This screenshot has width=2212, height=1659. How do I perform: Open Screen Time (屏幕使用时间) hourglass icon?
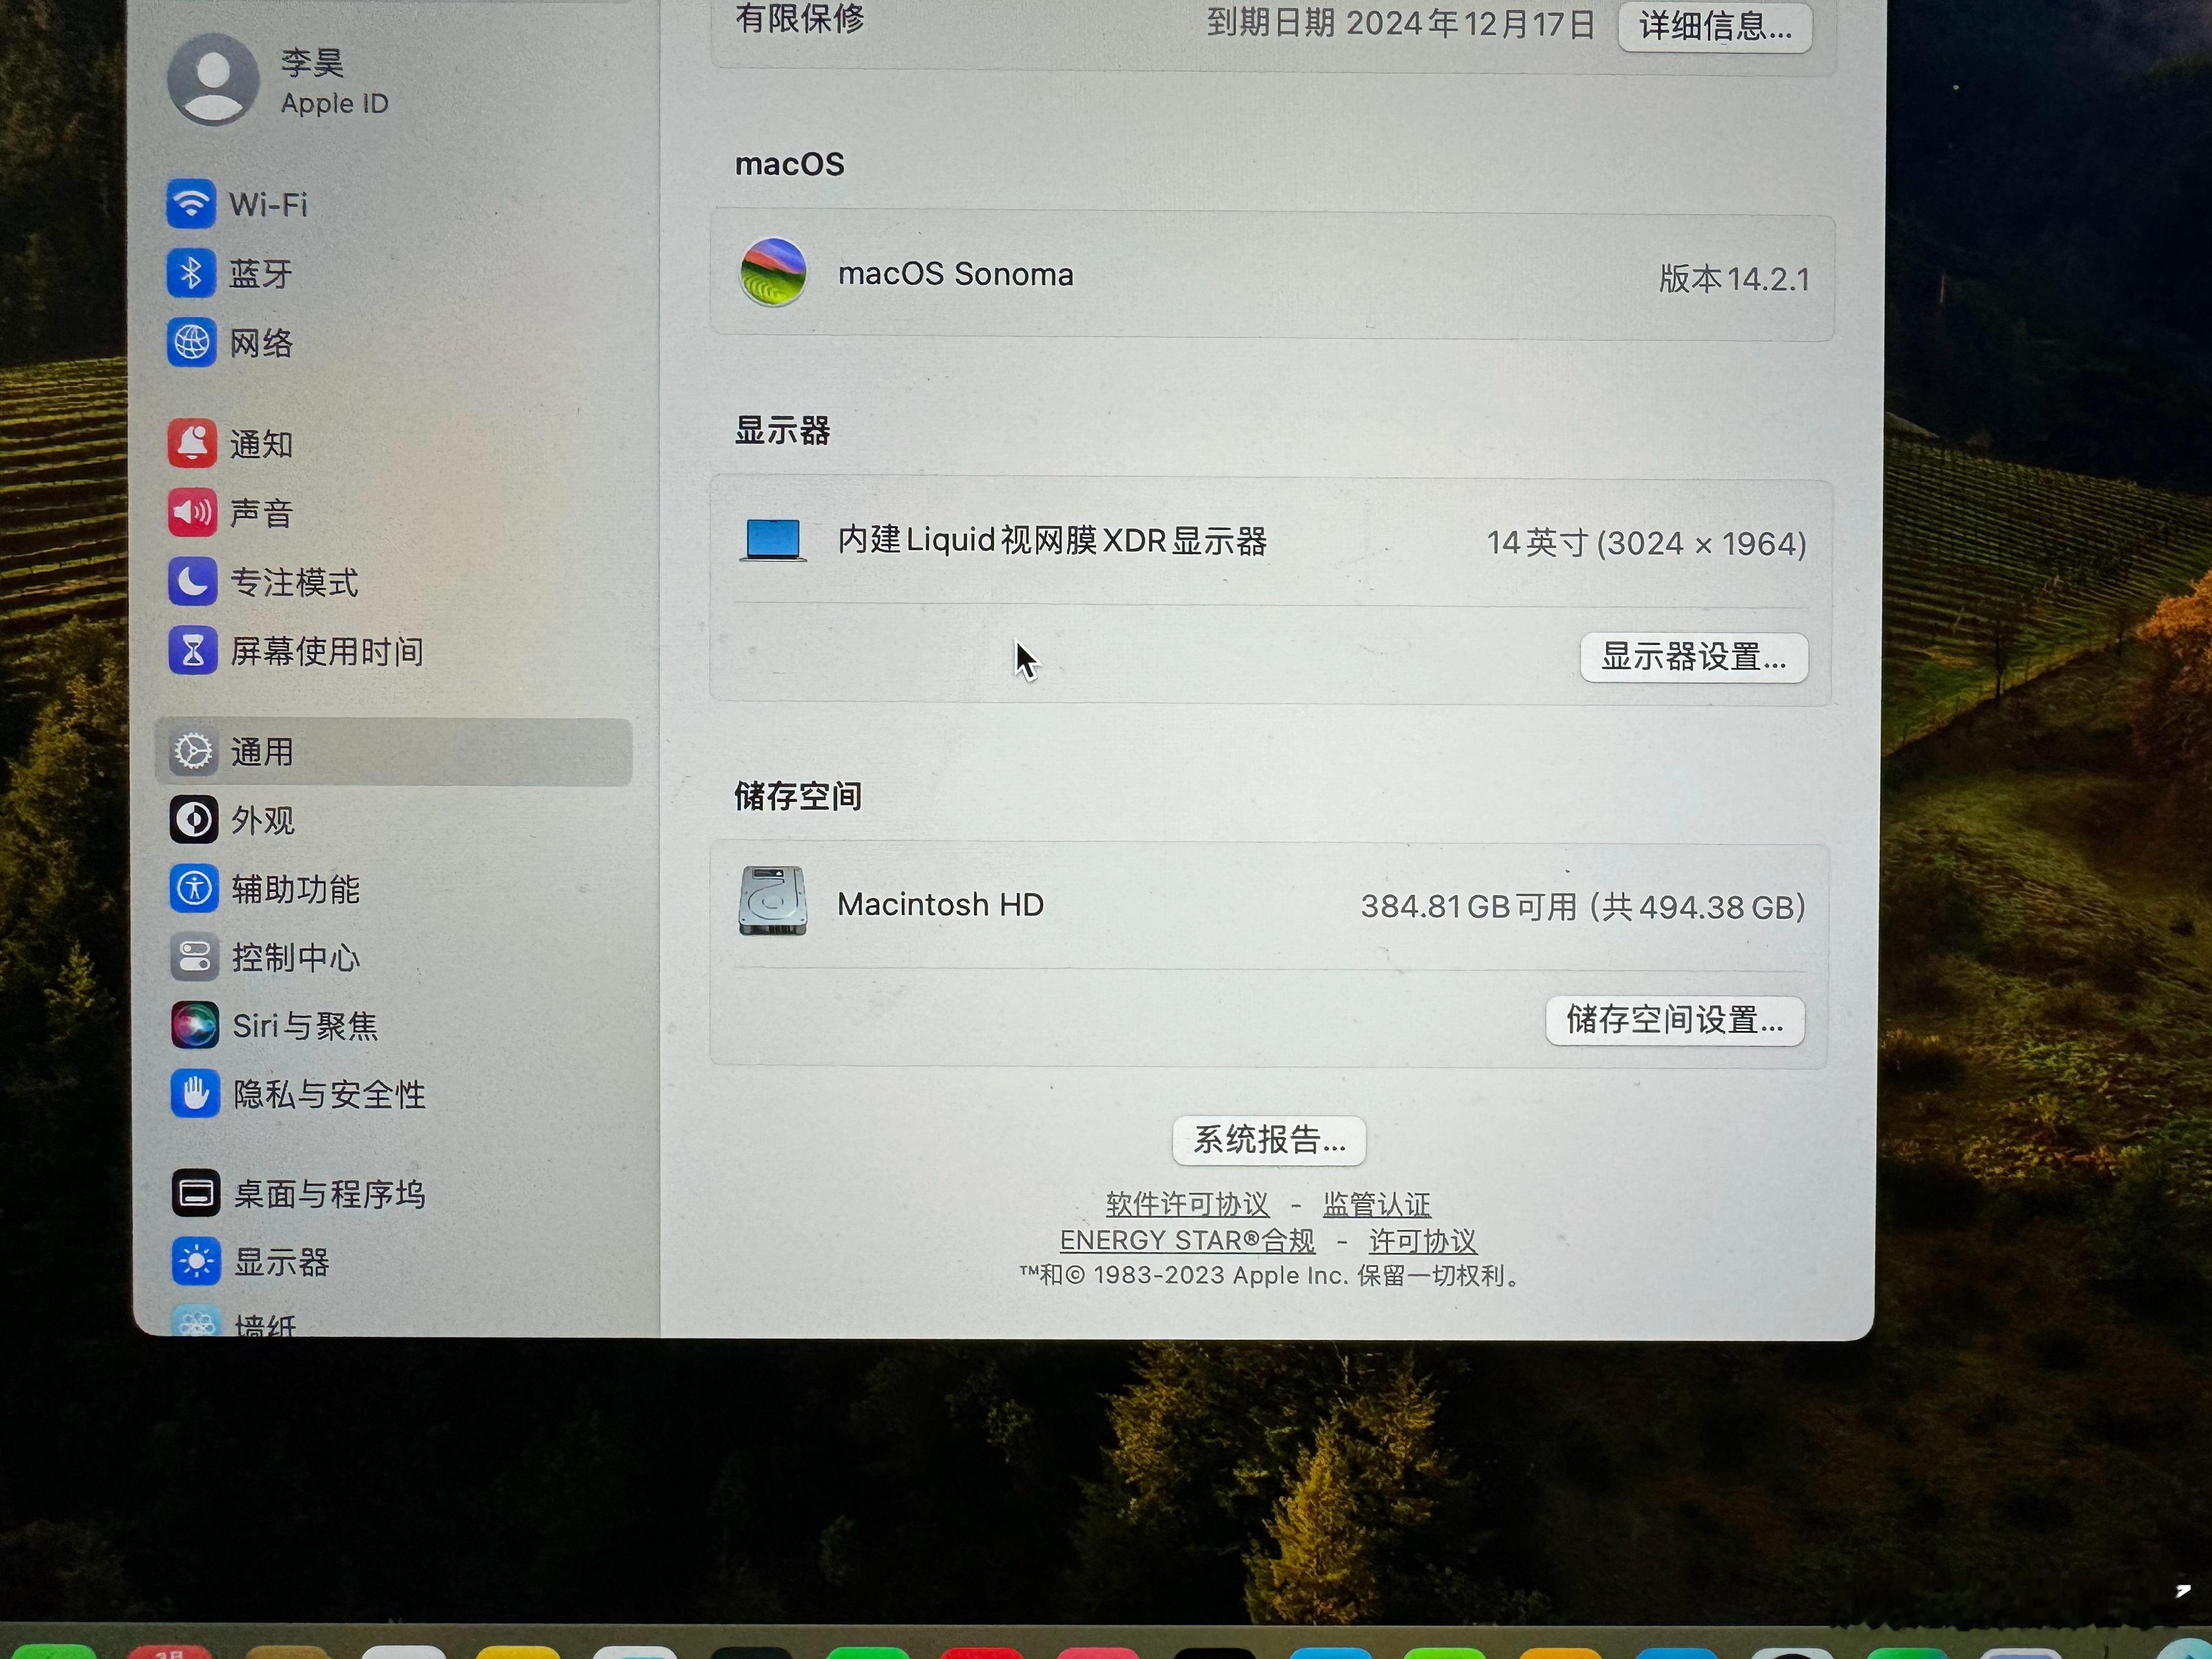point(193,651)
